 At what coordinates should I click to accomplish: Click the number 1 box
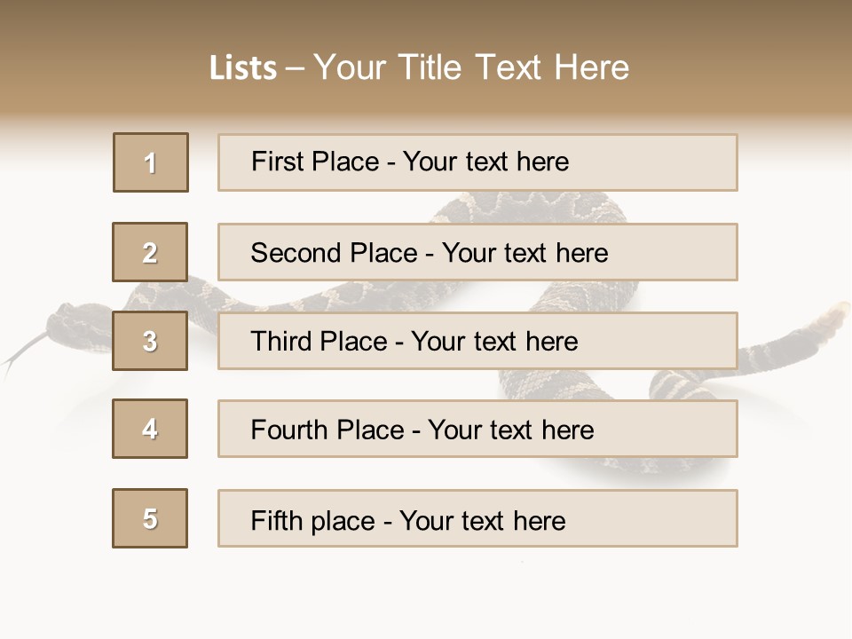click(150, 162)
